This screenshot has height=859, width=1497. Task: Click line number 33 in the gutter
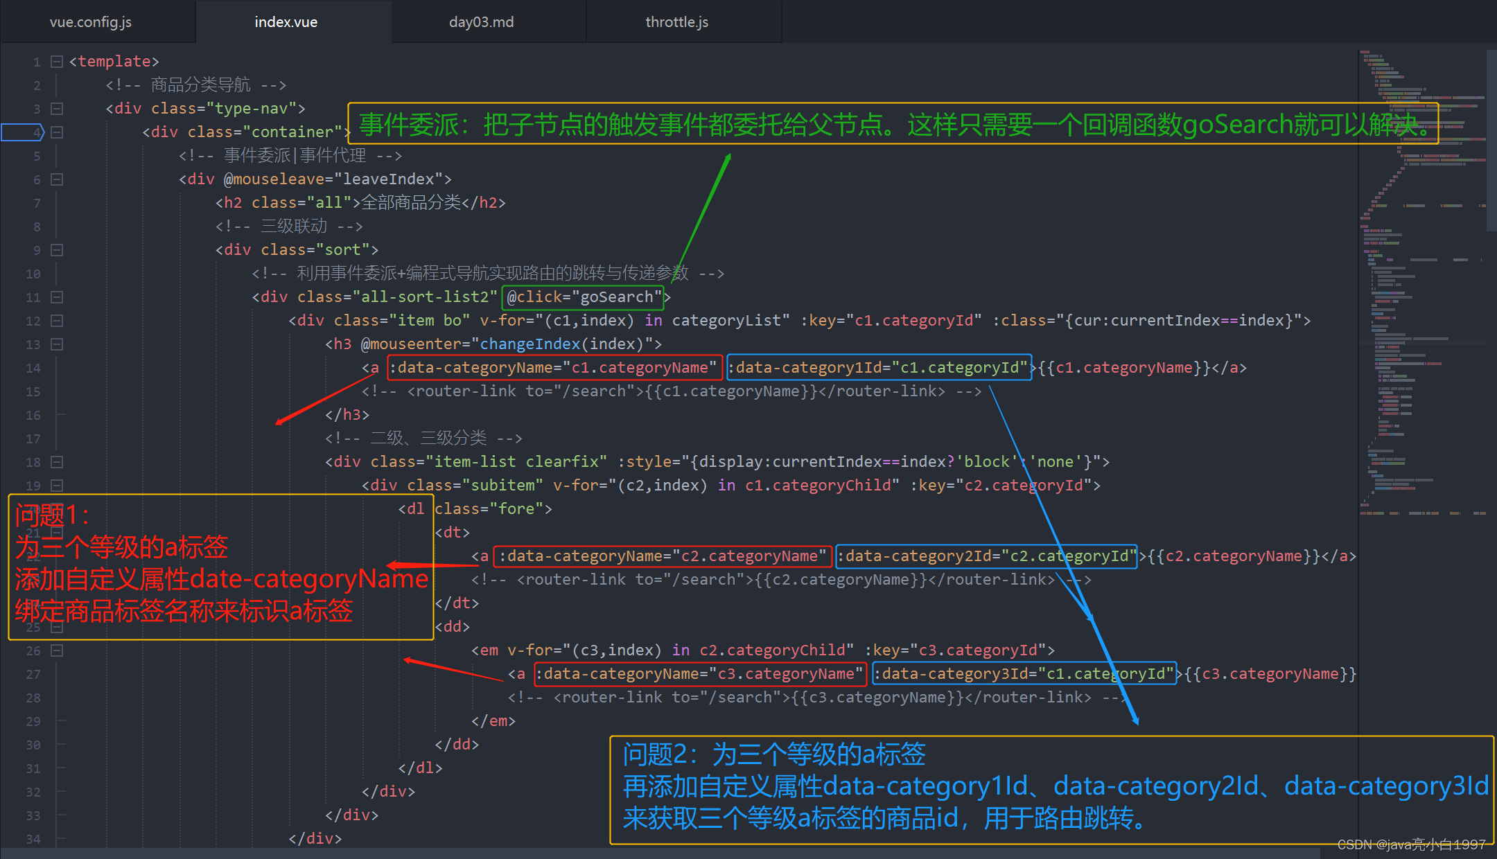(x=33, y=816)
